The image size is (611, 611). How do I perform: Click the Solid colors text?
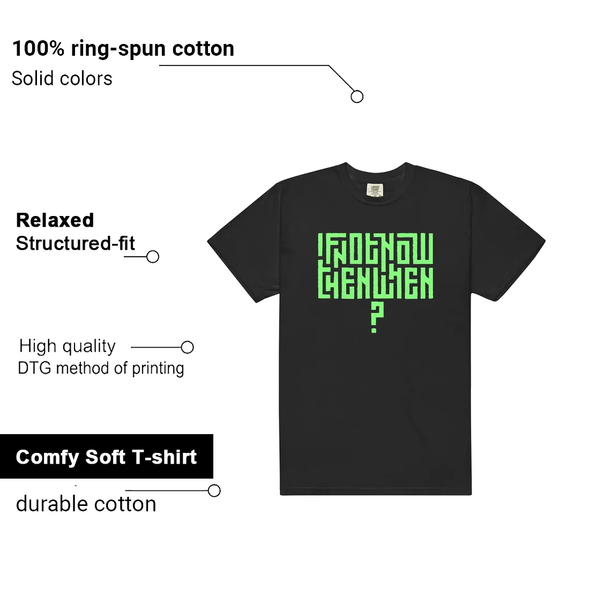click(62, 78)
